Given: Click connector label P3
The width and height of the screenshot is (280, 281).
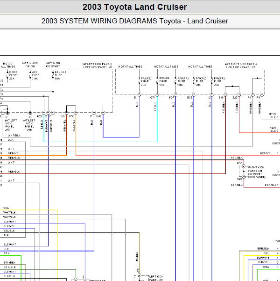Looking at the screenshot, I should (x=258, y=98).
